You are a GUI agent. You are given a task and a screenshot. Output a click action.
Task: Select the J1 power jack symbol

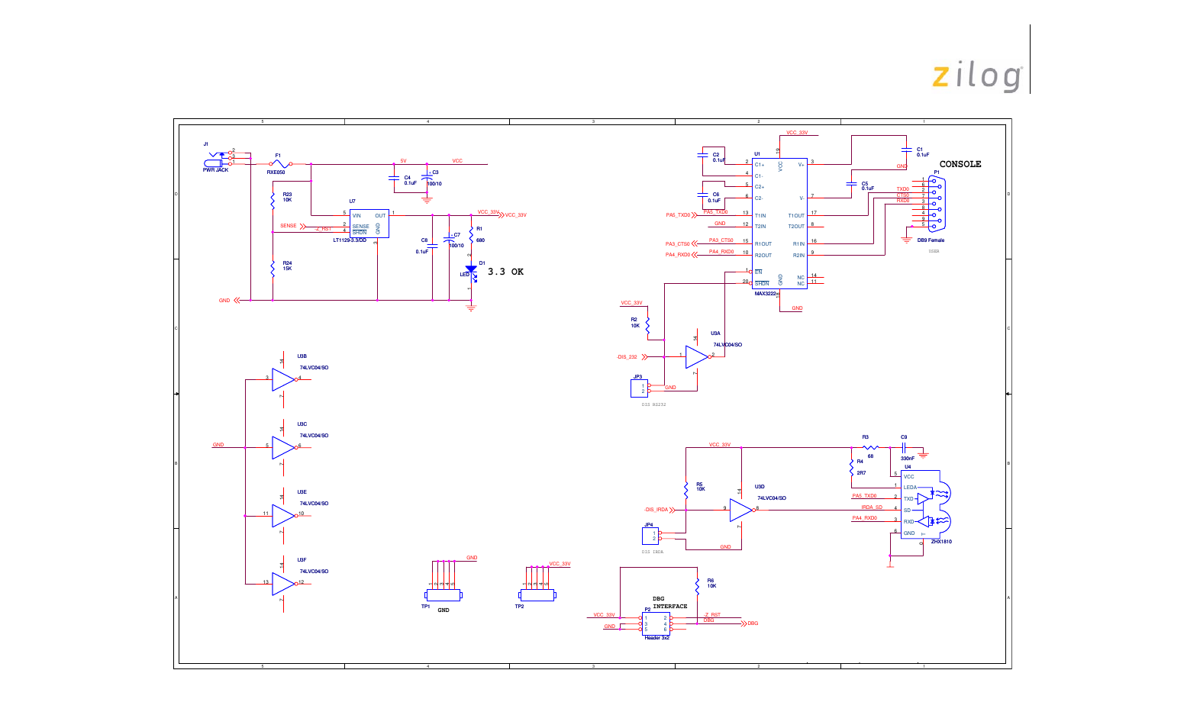click(219, 159)
